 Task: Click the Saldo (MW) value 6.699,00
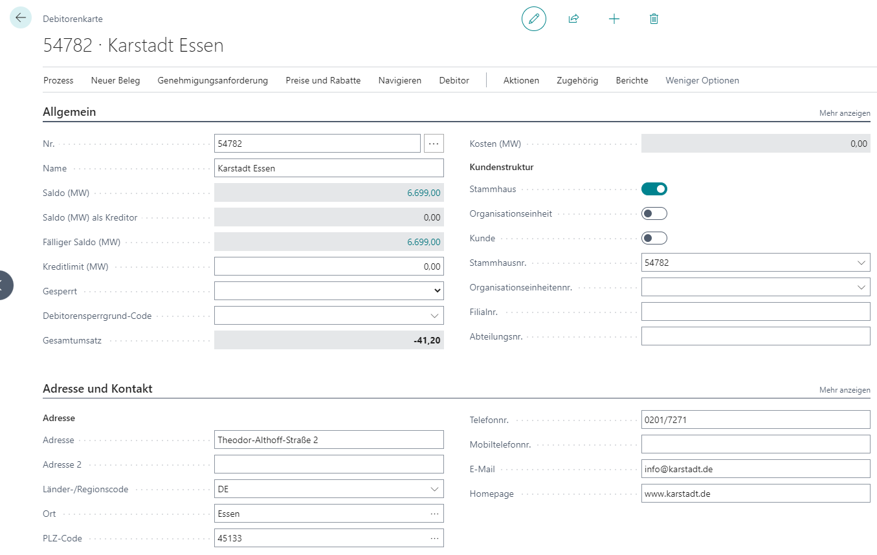click(x=423, y=193)
